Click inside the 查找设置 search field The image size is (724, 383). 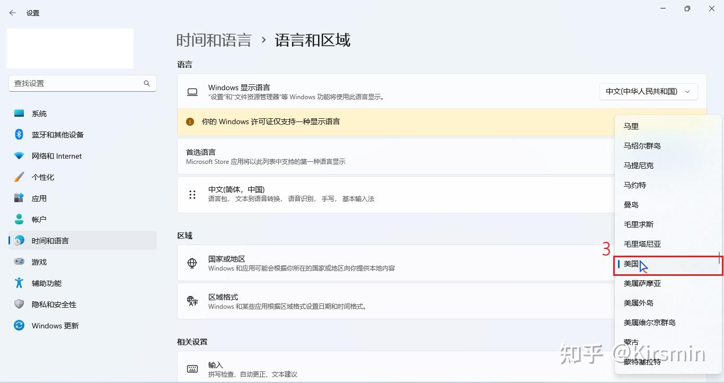[x=80, y=83]
